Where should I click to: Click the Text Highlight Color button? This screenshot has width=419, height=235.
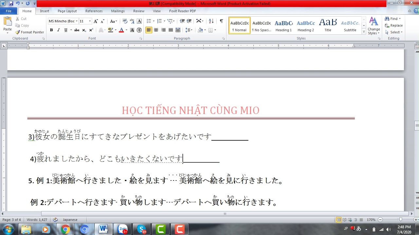(x=110, y=30)
